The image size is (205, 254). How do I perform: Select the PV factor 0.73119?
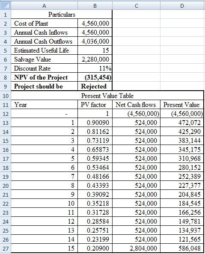click(x=95, y=141)
